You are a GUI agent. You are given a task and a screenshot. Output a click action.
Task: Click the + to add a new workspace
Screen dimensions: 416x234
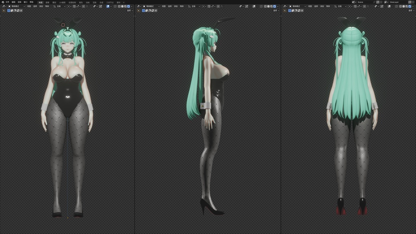[124, 2]
